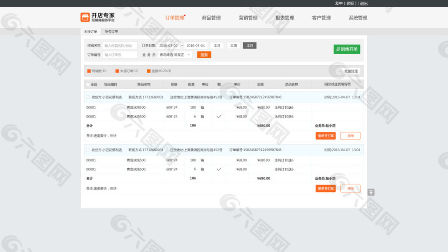The width and height of the screenshot is (448, 252).
Task: Focus the 订单编号 input field
Action: 120,55
